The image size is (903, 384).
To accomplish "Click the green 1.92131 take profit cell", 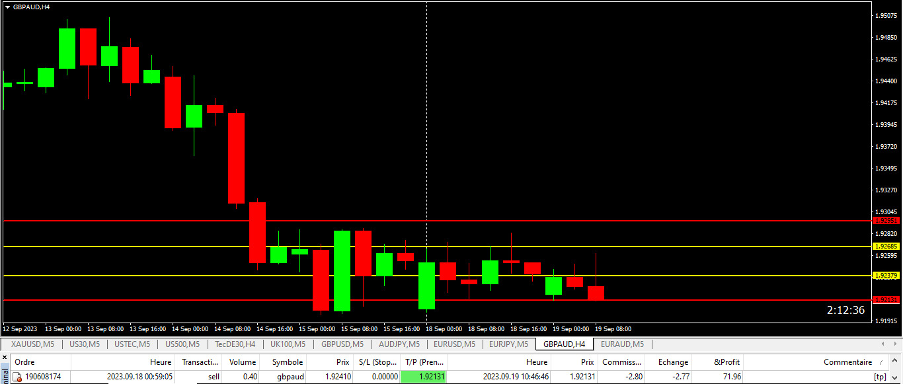I will coord(424,377).
